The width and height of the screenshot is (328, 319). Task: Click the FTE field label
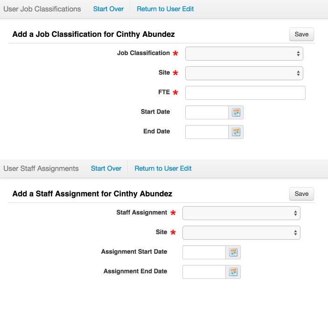pyautogui.click(x=164, y=92)
